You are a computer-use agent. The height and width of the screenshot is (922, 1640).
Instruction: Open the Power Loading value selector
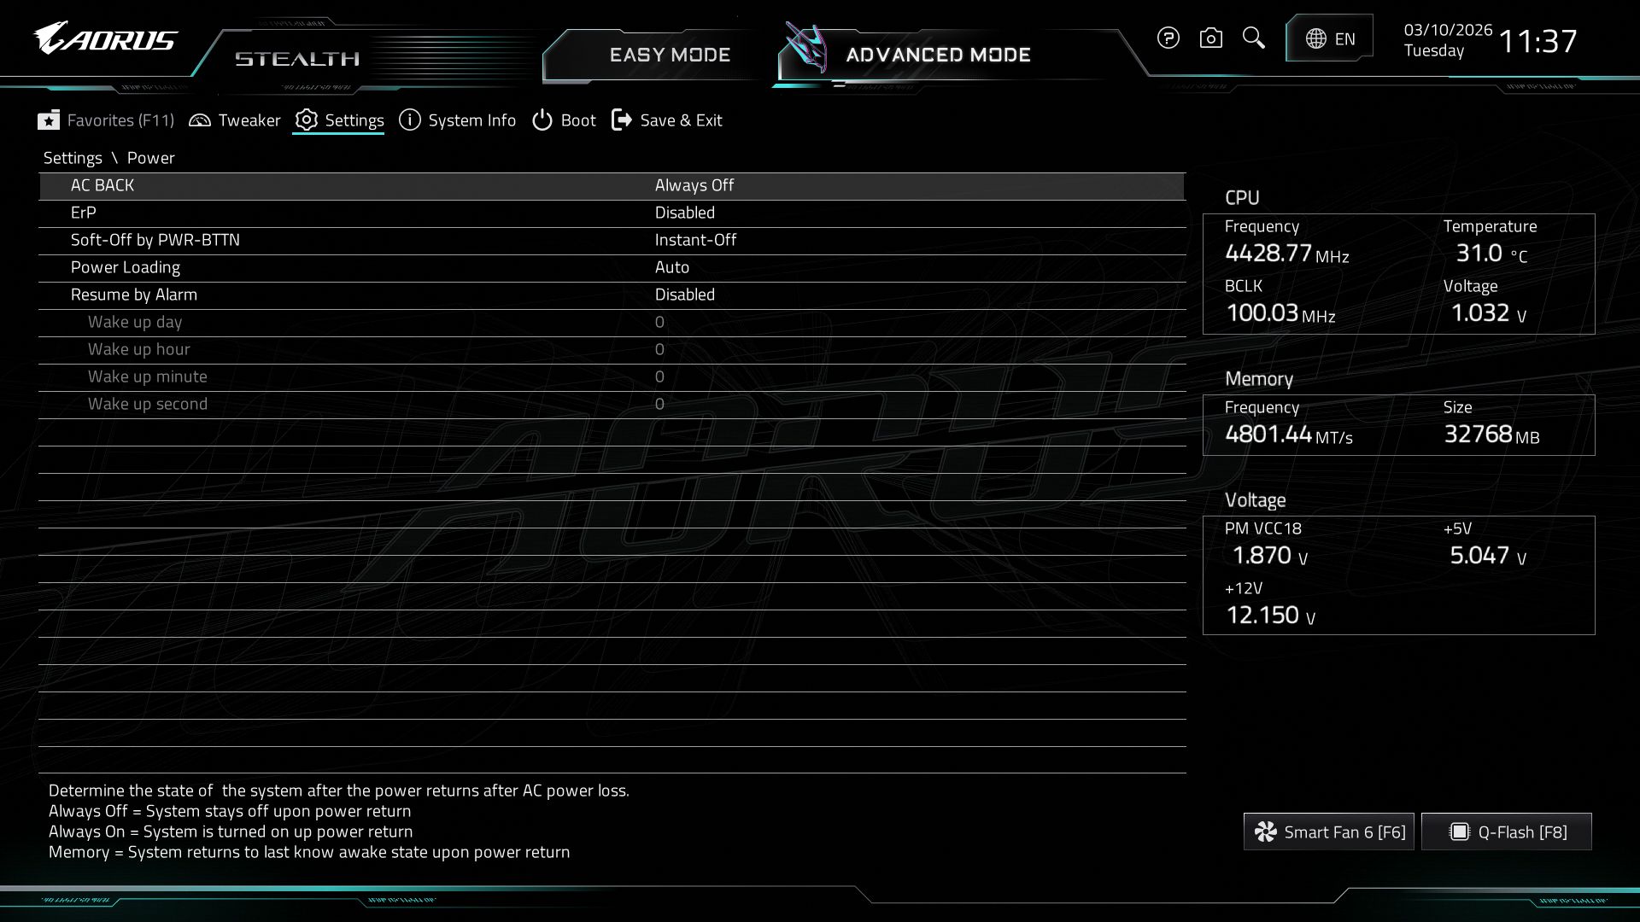coord(673,267)
